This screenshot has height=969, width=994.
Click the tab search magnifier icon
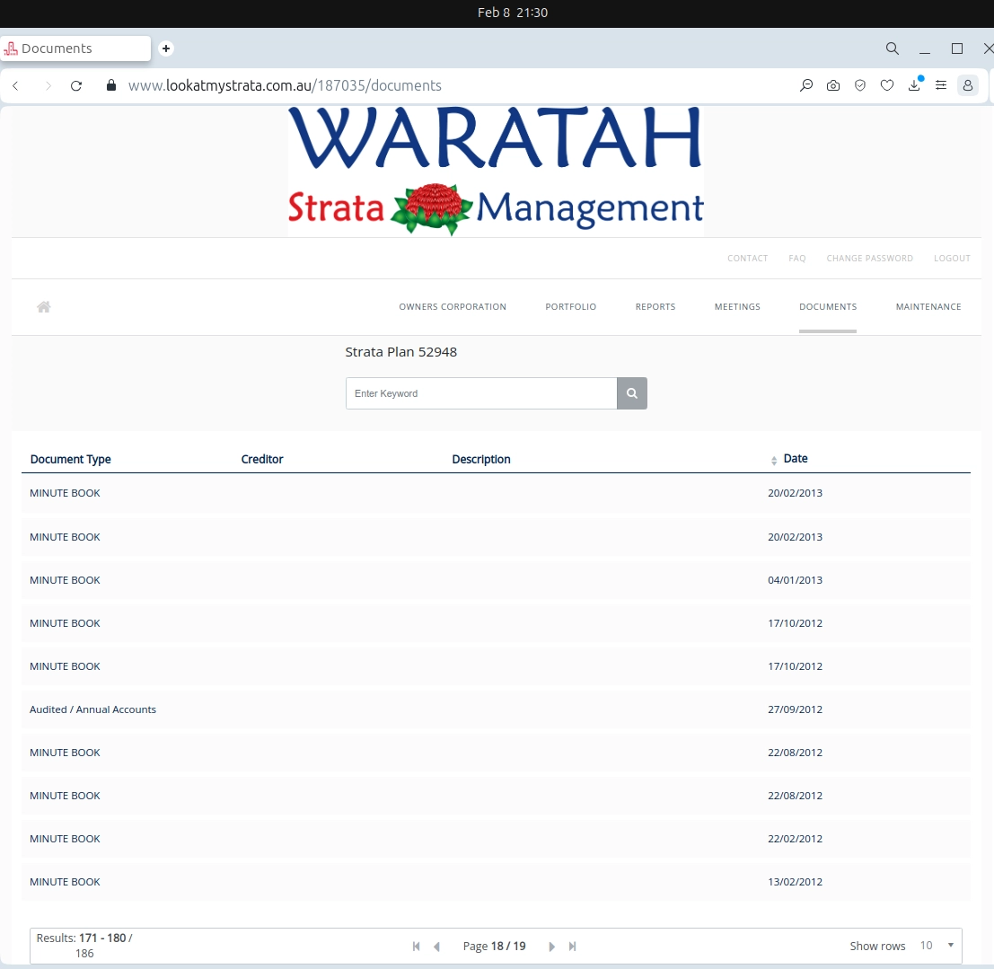point(892,48)
